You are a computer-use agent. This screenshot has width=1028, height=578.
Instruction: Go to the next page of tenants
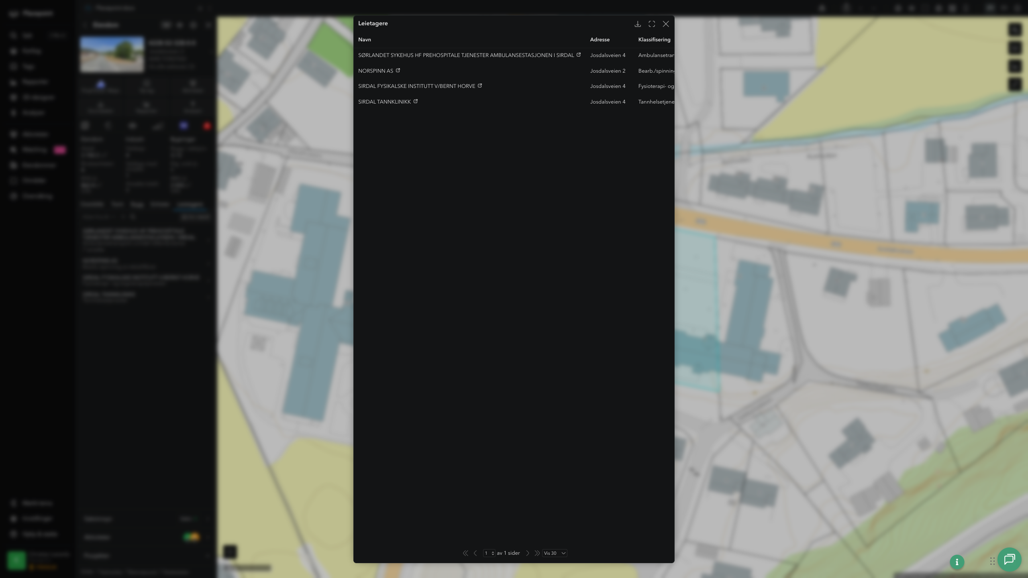pyautogui.click(x=528, y=553)
